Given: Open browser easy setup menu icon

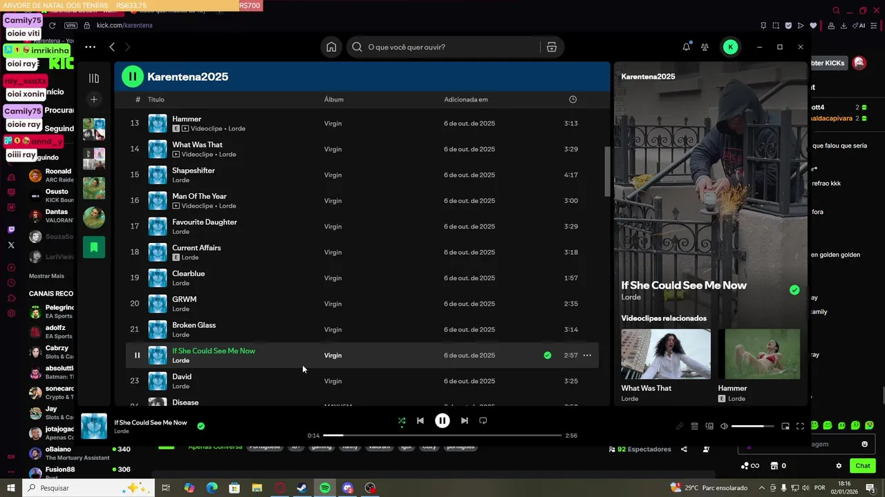Looking at the screenshot, I should click(874, 26).
